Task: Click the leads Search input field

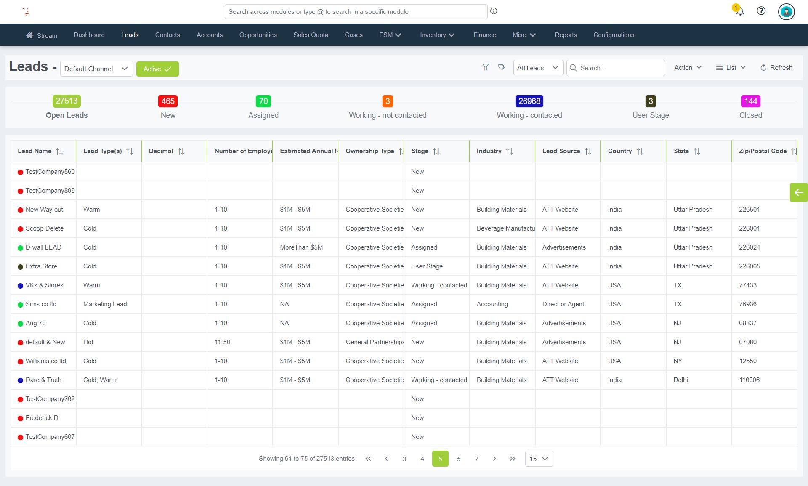Action: (x=619, y=68)
